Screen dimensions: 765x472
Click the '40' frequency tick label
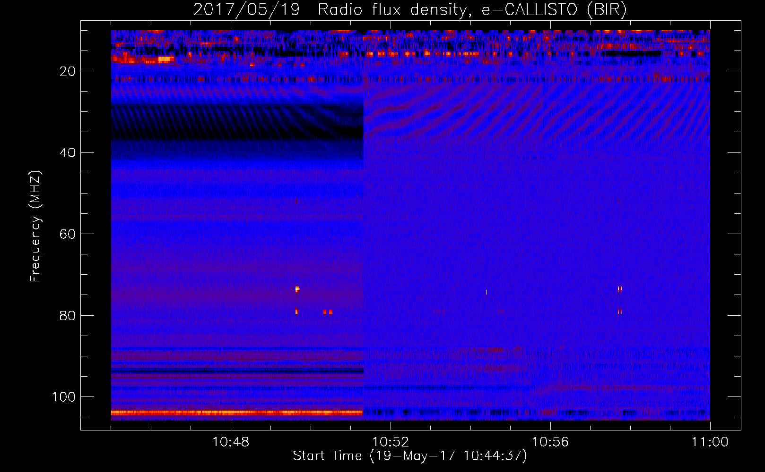tap(68, 153)
